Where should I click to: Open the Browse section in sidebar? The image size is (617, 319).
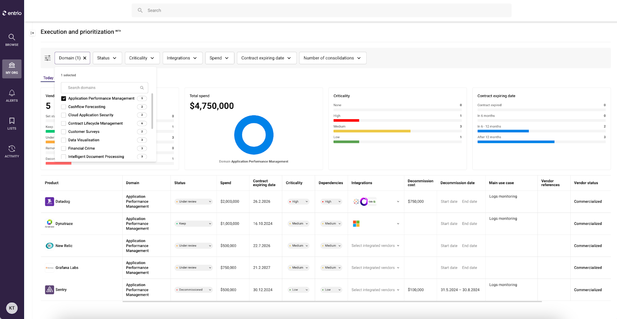pyautogui.click(x=12, y=40)
